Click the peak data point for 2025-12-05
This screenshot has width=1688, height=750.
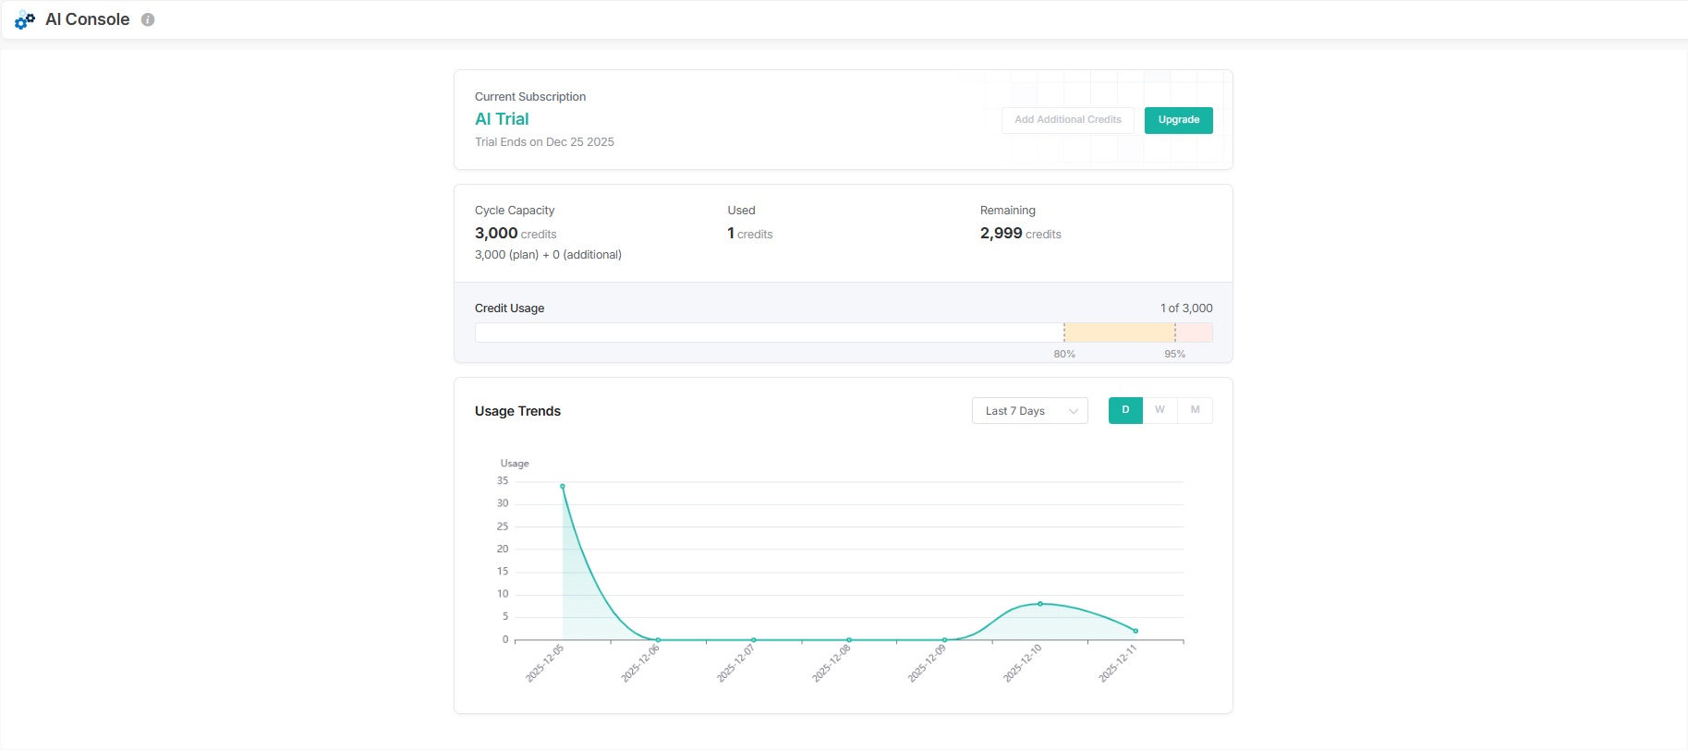(563, 486)
